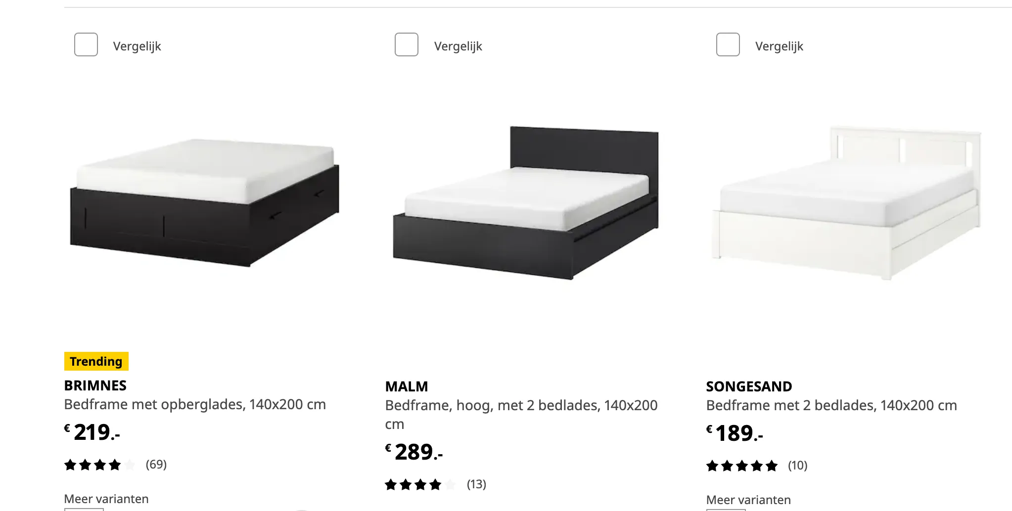Click the BRIMNES product title
The image size is (1012, 511).
(x=95, y=385)
